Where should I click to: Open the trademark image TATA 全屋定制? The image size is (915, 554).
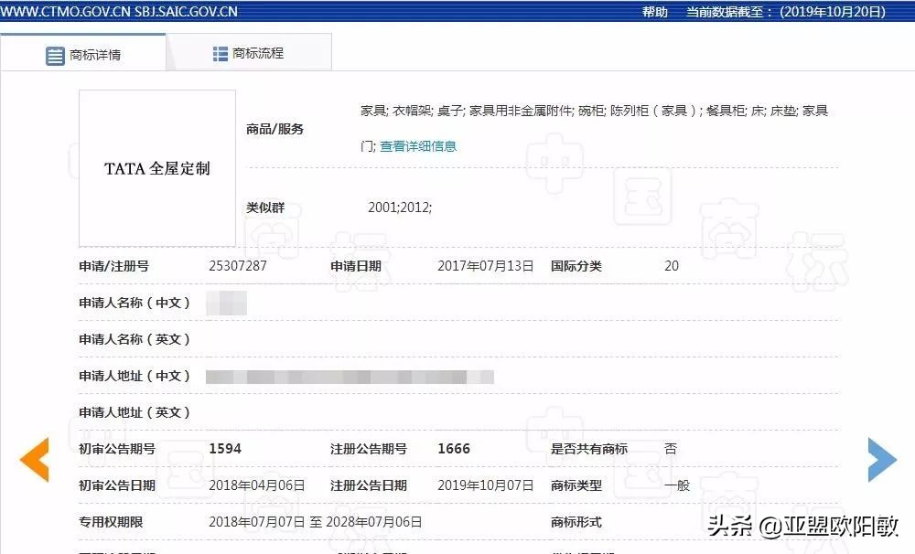tap(156, 169)
